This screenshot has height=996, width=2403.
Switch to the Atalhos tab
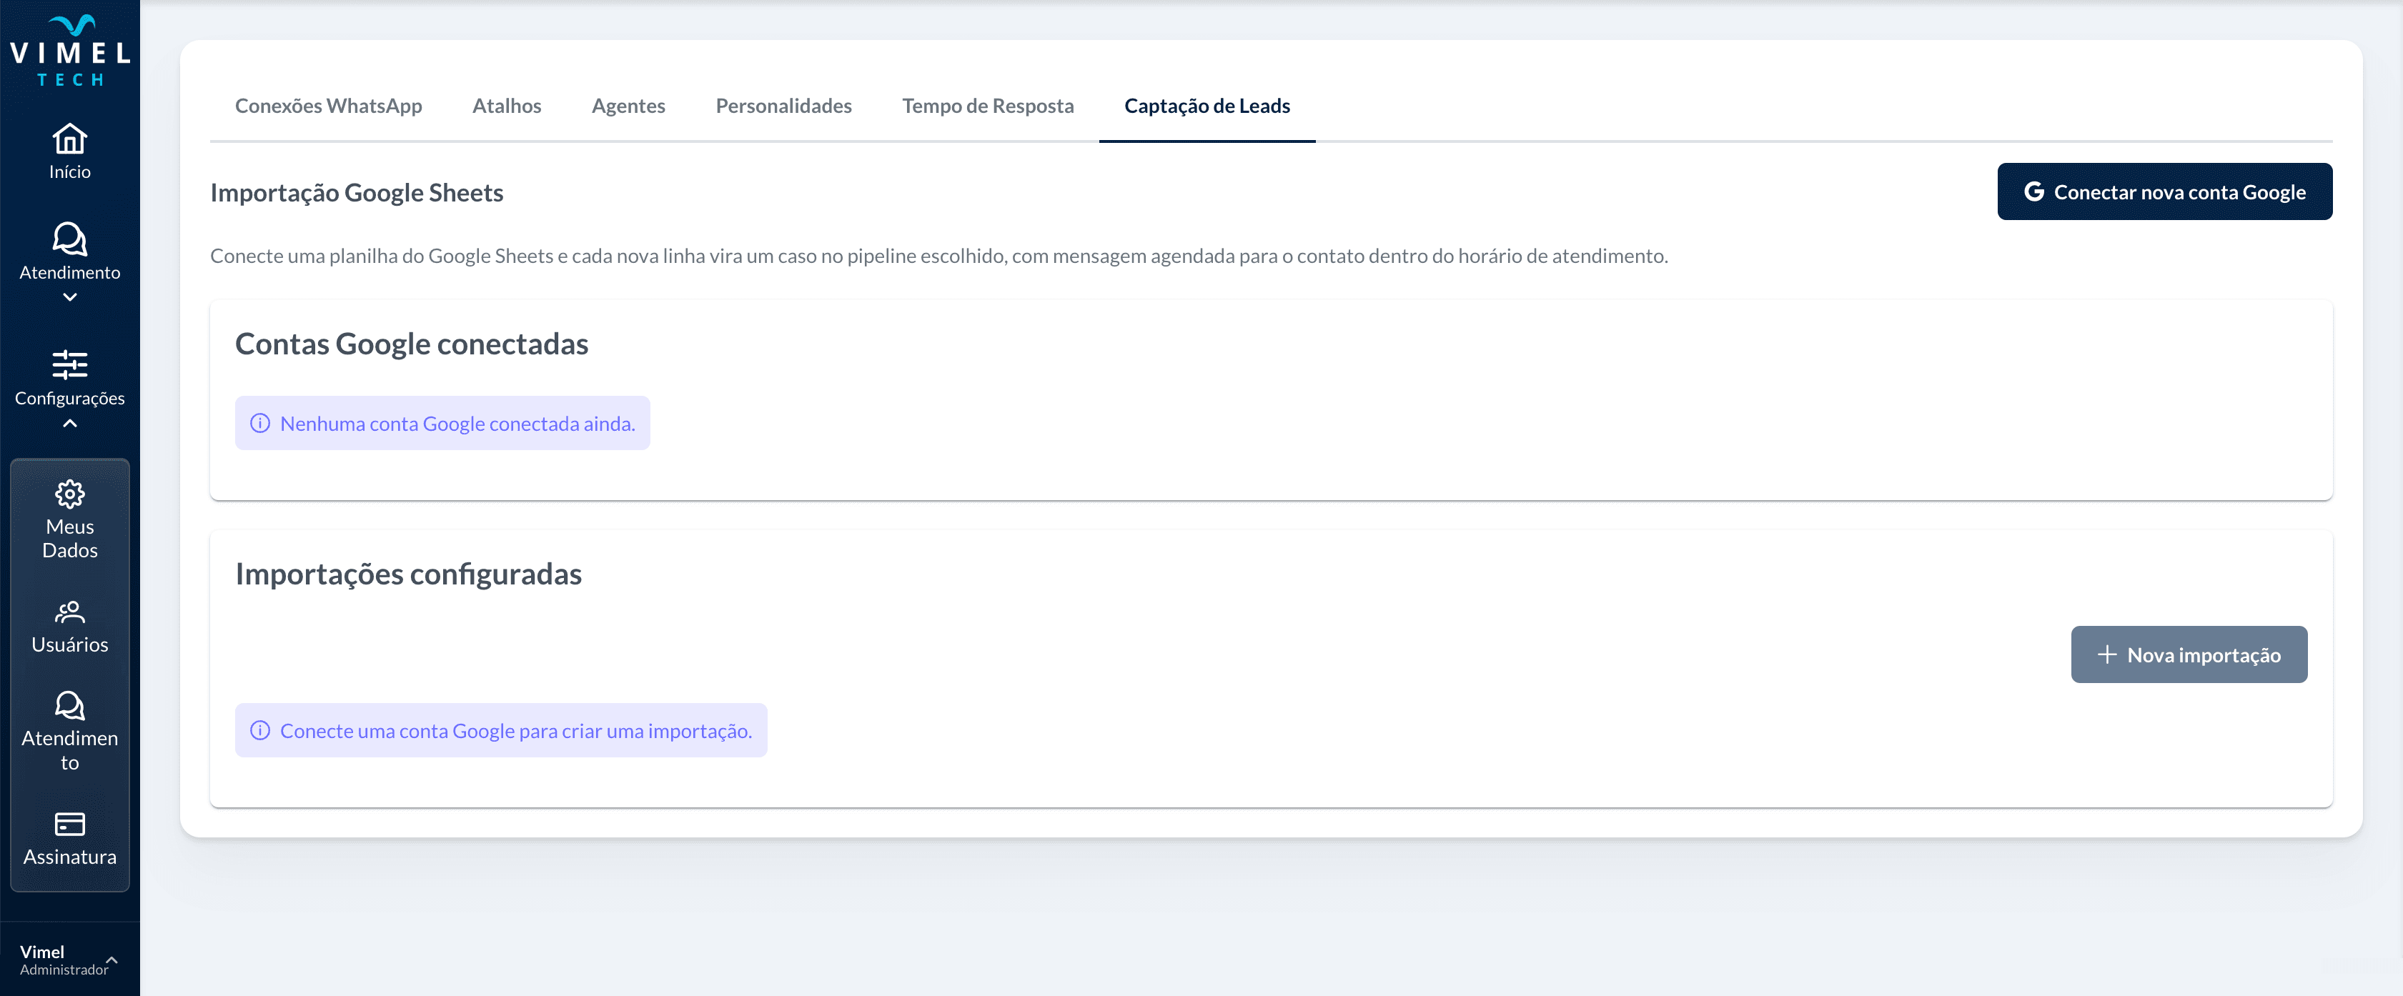[x=507, y=105]
